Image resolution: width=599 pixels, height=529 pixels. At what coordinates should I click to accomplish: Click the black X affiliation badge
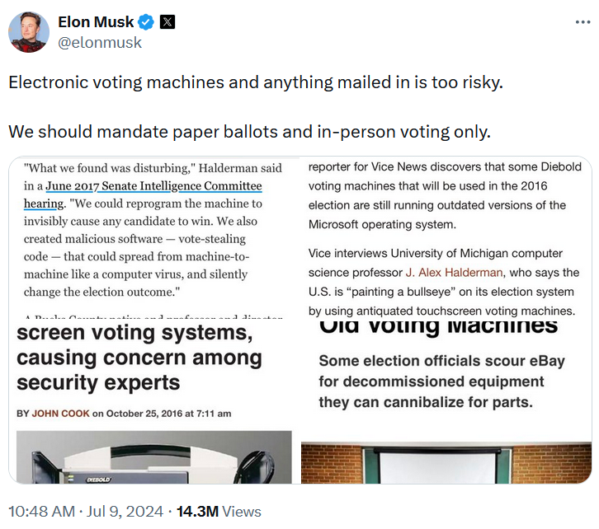pos(167,22)
